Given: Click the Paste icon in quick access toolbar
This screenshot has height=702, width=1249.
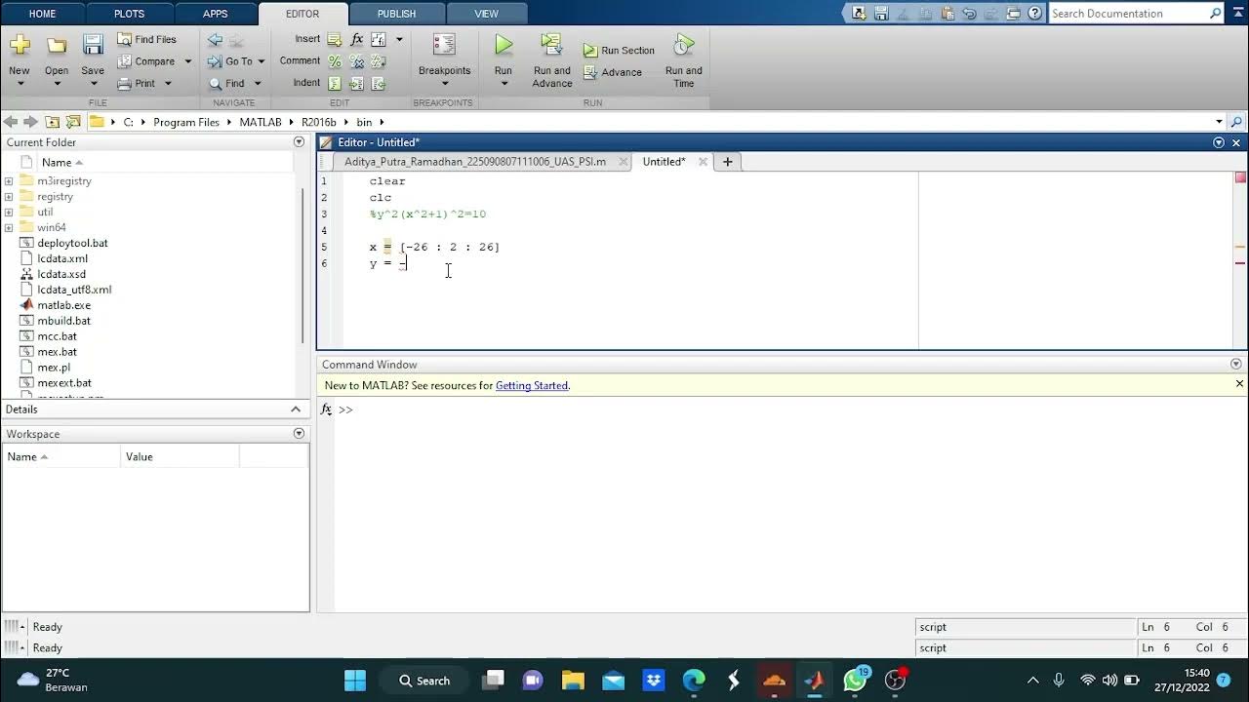Looking at the screenshot, I should (947, 14).
